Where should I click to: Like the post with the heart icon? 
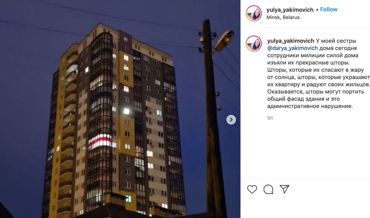(252, 189)
